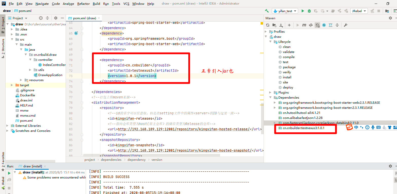Open the VCS menu
The image size is (397, 194).
126,4
